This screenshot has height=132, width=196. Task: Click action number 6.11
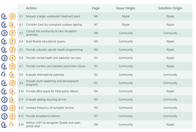coord(21,100)
